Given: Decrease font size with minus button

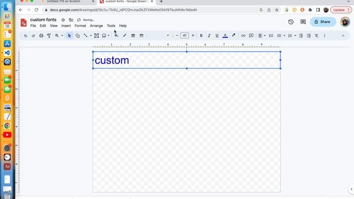Looking at the screenshot, I should pyautogui.click(x=177, y=35).
